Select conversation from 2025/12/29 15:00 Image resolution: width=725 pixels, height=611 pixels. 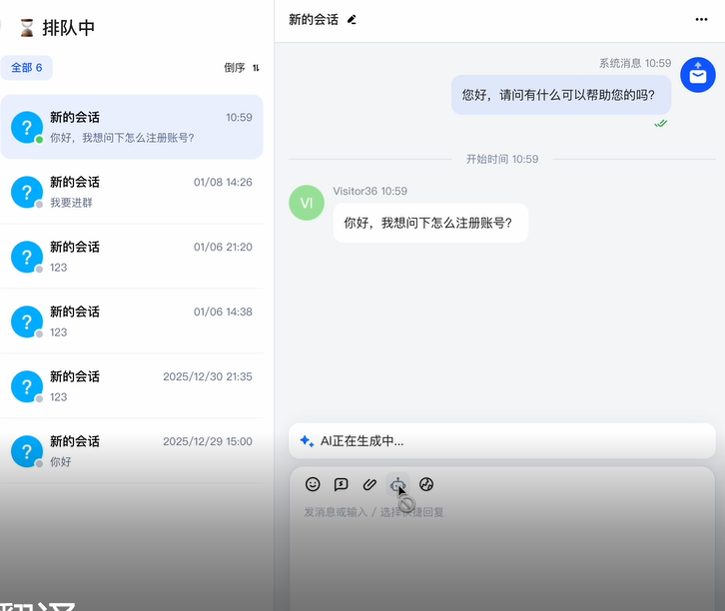[x=132, y=451]
